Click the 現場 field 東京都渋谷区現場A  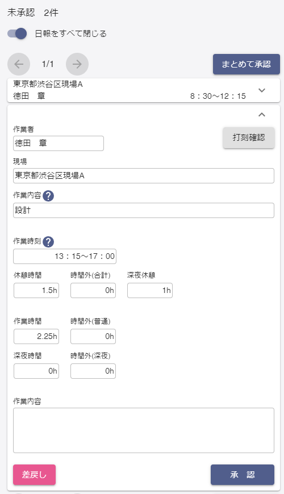click(144, 176)
